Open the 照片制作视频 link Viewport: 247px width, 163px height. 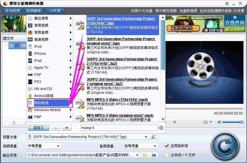(166, 11)
